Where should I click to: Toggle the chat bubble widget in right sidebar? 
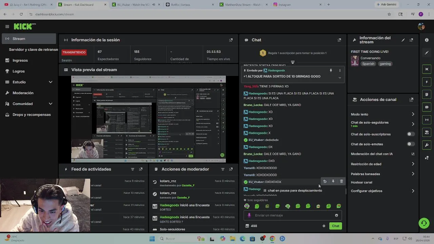pyautogui.click(x=427, y=107)
